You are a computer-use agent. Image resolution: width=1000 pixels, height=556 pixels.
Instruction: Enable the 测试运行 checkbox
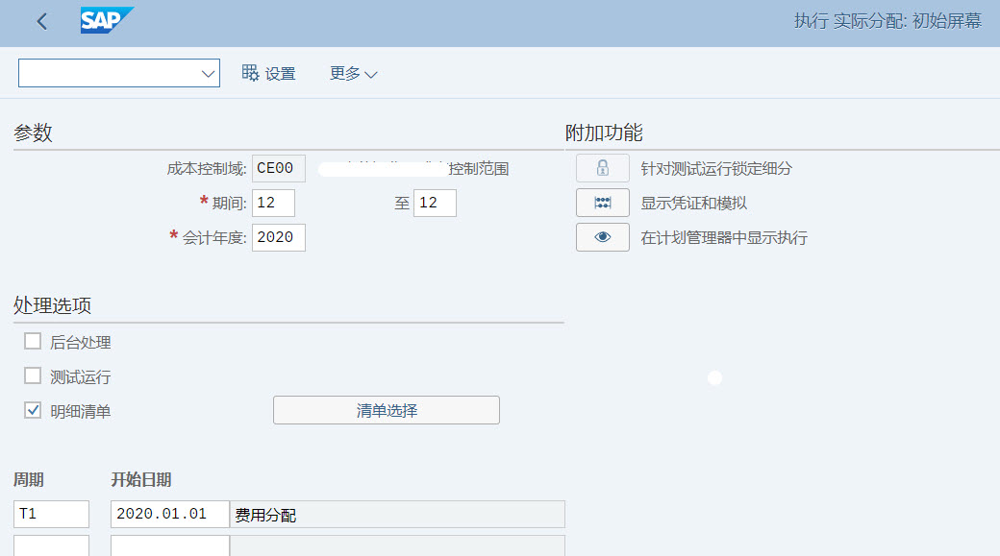(x=32, y=375)
